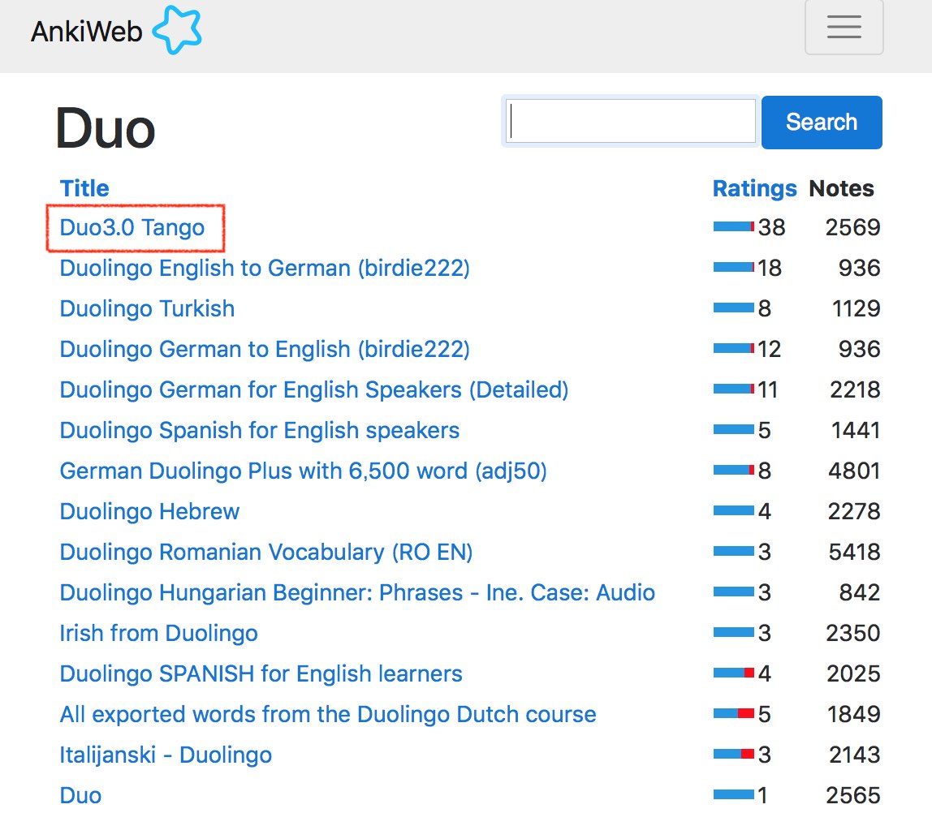The width and height of the screenshot is (932, 826).
Task: Open Duolingo Spanish for English speakers deck
Action: (260, 430)
